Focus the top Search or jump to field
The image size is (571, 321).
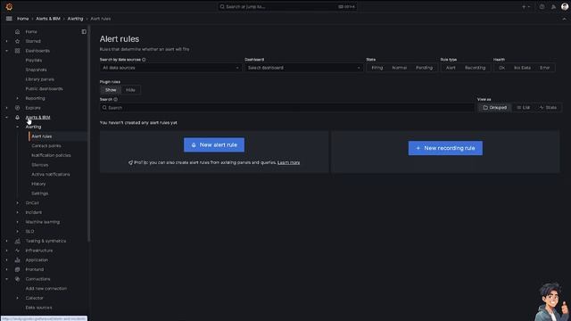pyautogui.click(x=287, y=6)
